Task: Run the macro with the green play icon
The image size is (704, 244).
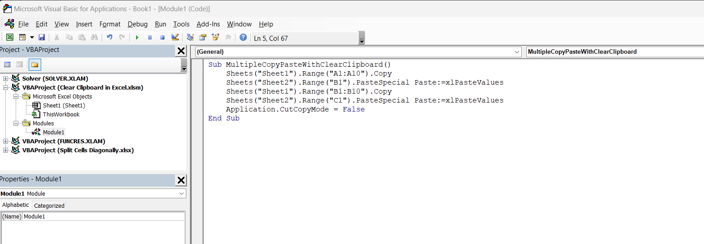Action: (x=137, y=37)
